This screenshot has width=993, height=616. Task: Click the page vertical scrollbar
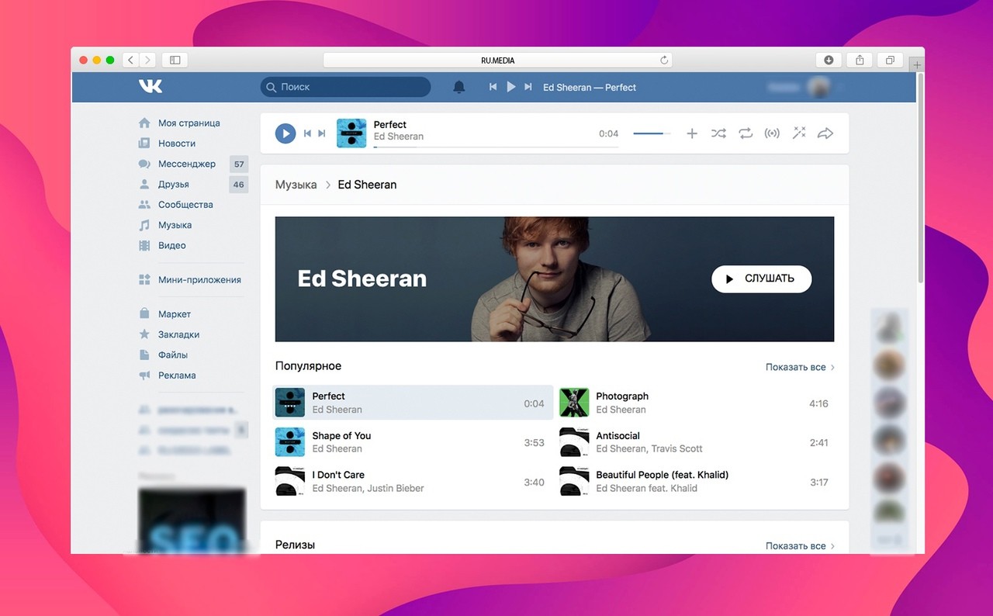(x=921, y=178)
